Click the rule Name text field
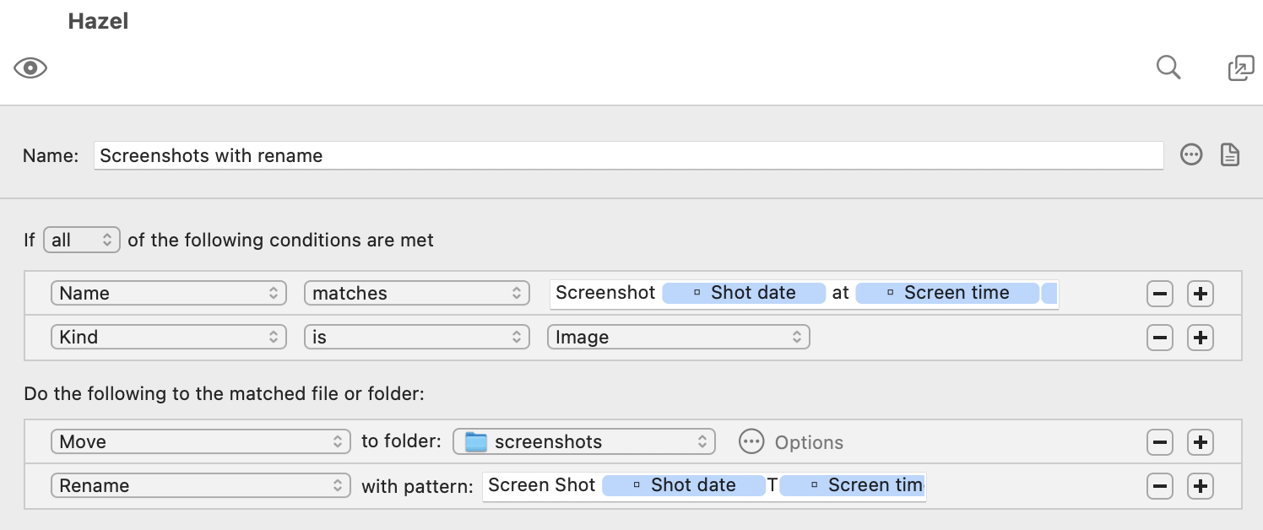This screenshot has height=530, width=1263. coord(627,155)
